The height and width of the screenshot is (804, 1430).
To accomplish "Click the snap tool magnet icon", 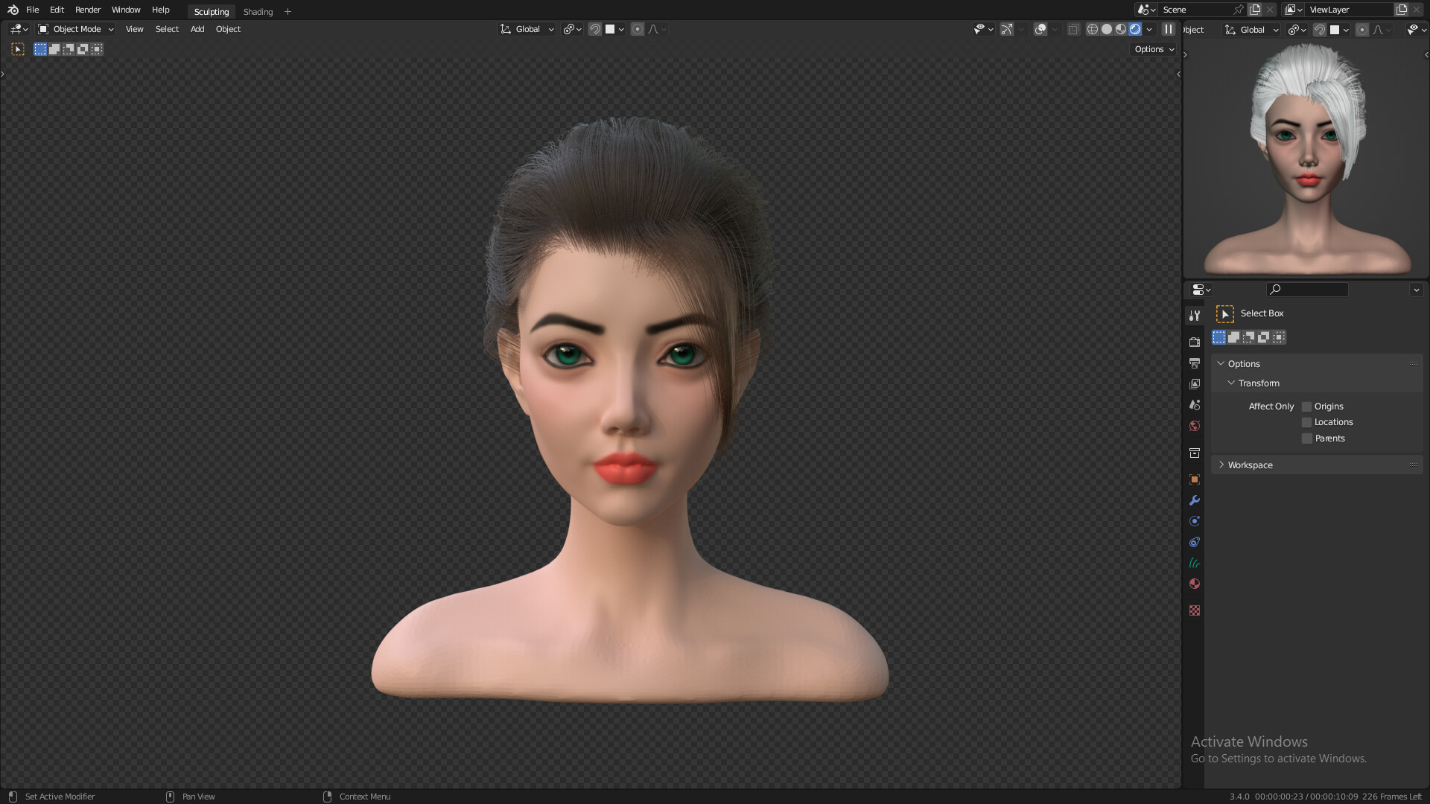I will tap(593, 28).
